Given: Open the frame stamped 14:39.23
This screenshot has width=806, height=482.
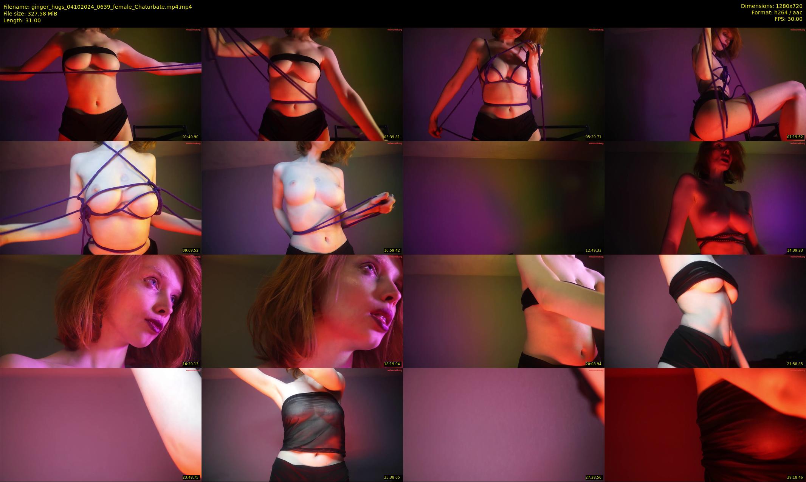Looking at the screenshot, I should (705, 197).
